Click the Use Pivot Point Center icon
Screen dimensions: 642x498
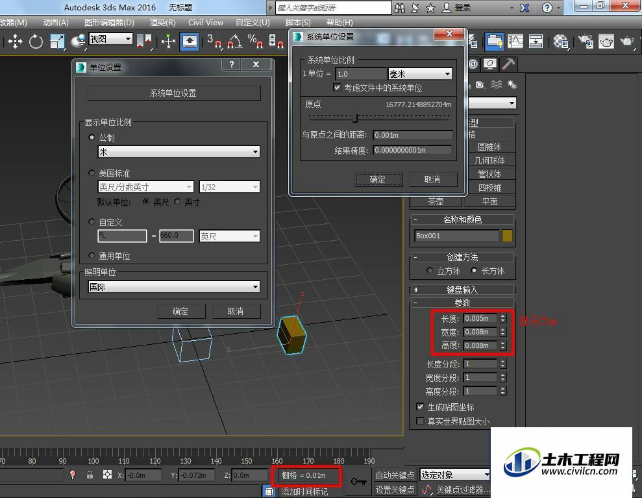pyautogui.click(x=145, y=42)
